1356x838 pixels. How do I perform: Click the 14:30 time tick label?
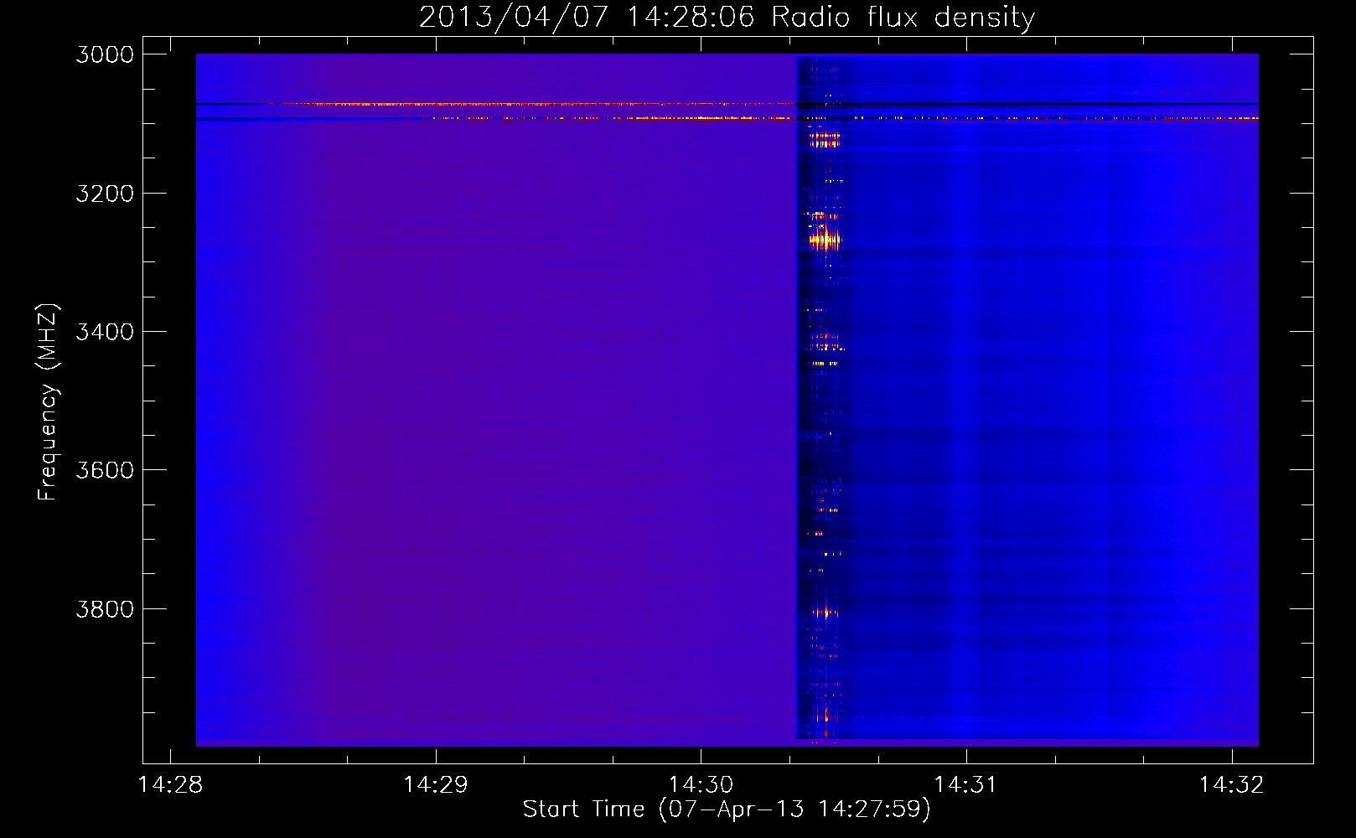[x=701, y=784]
